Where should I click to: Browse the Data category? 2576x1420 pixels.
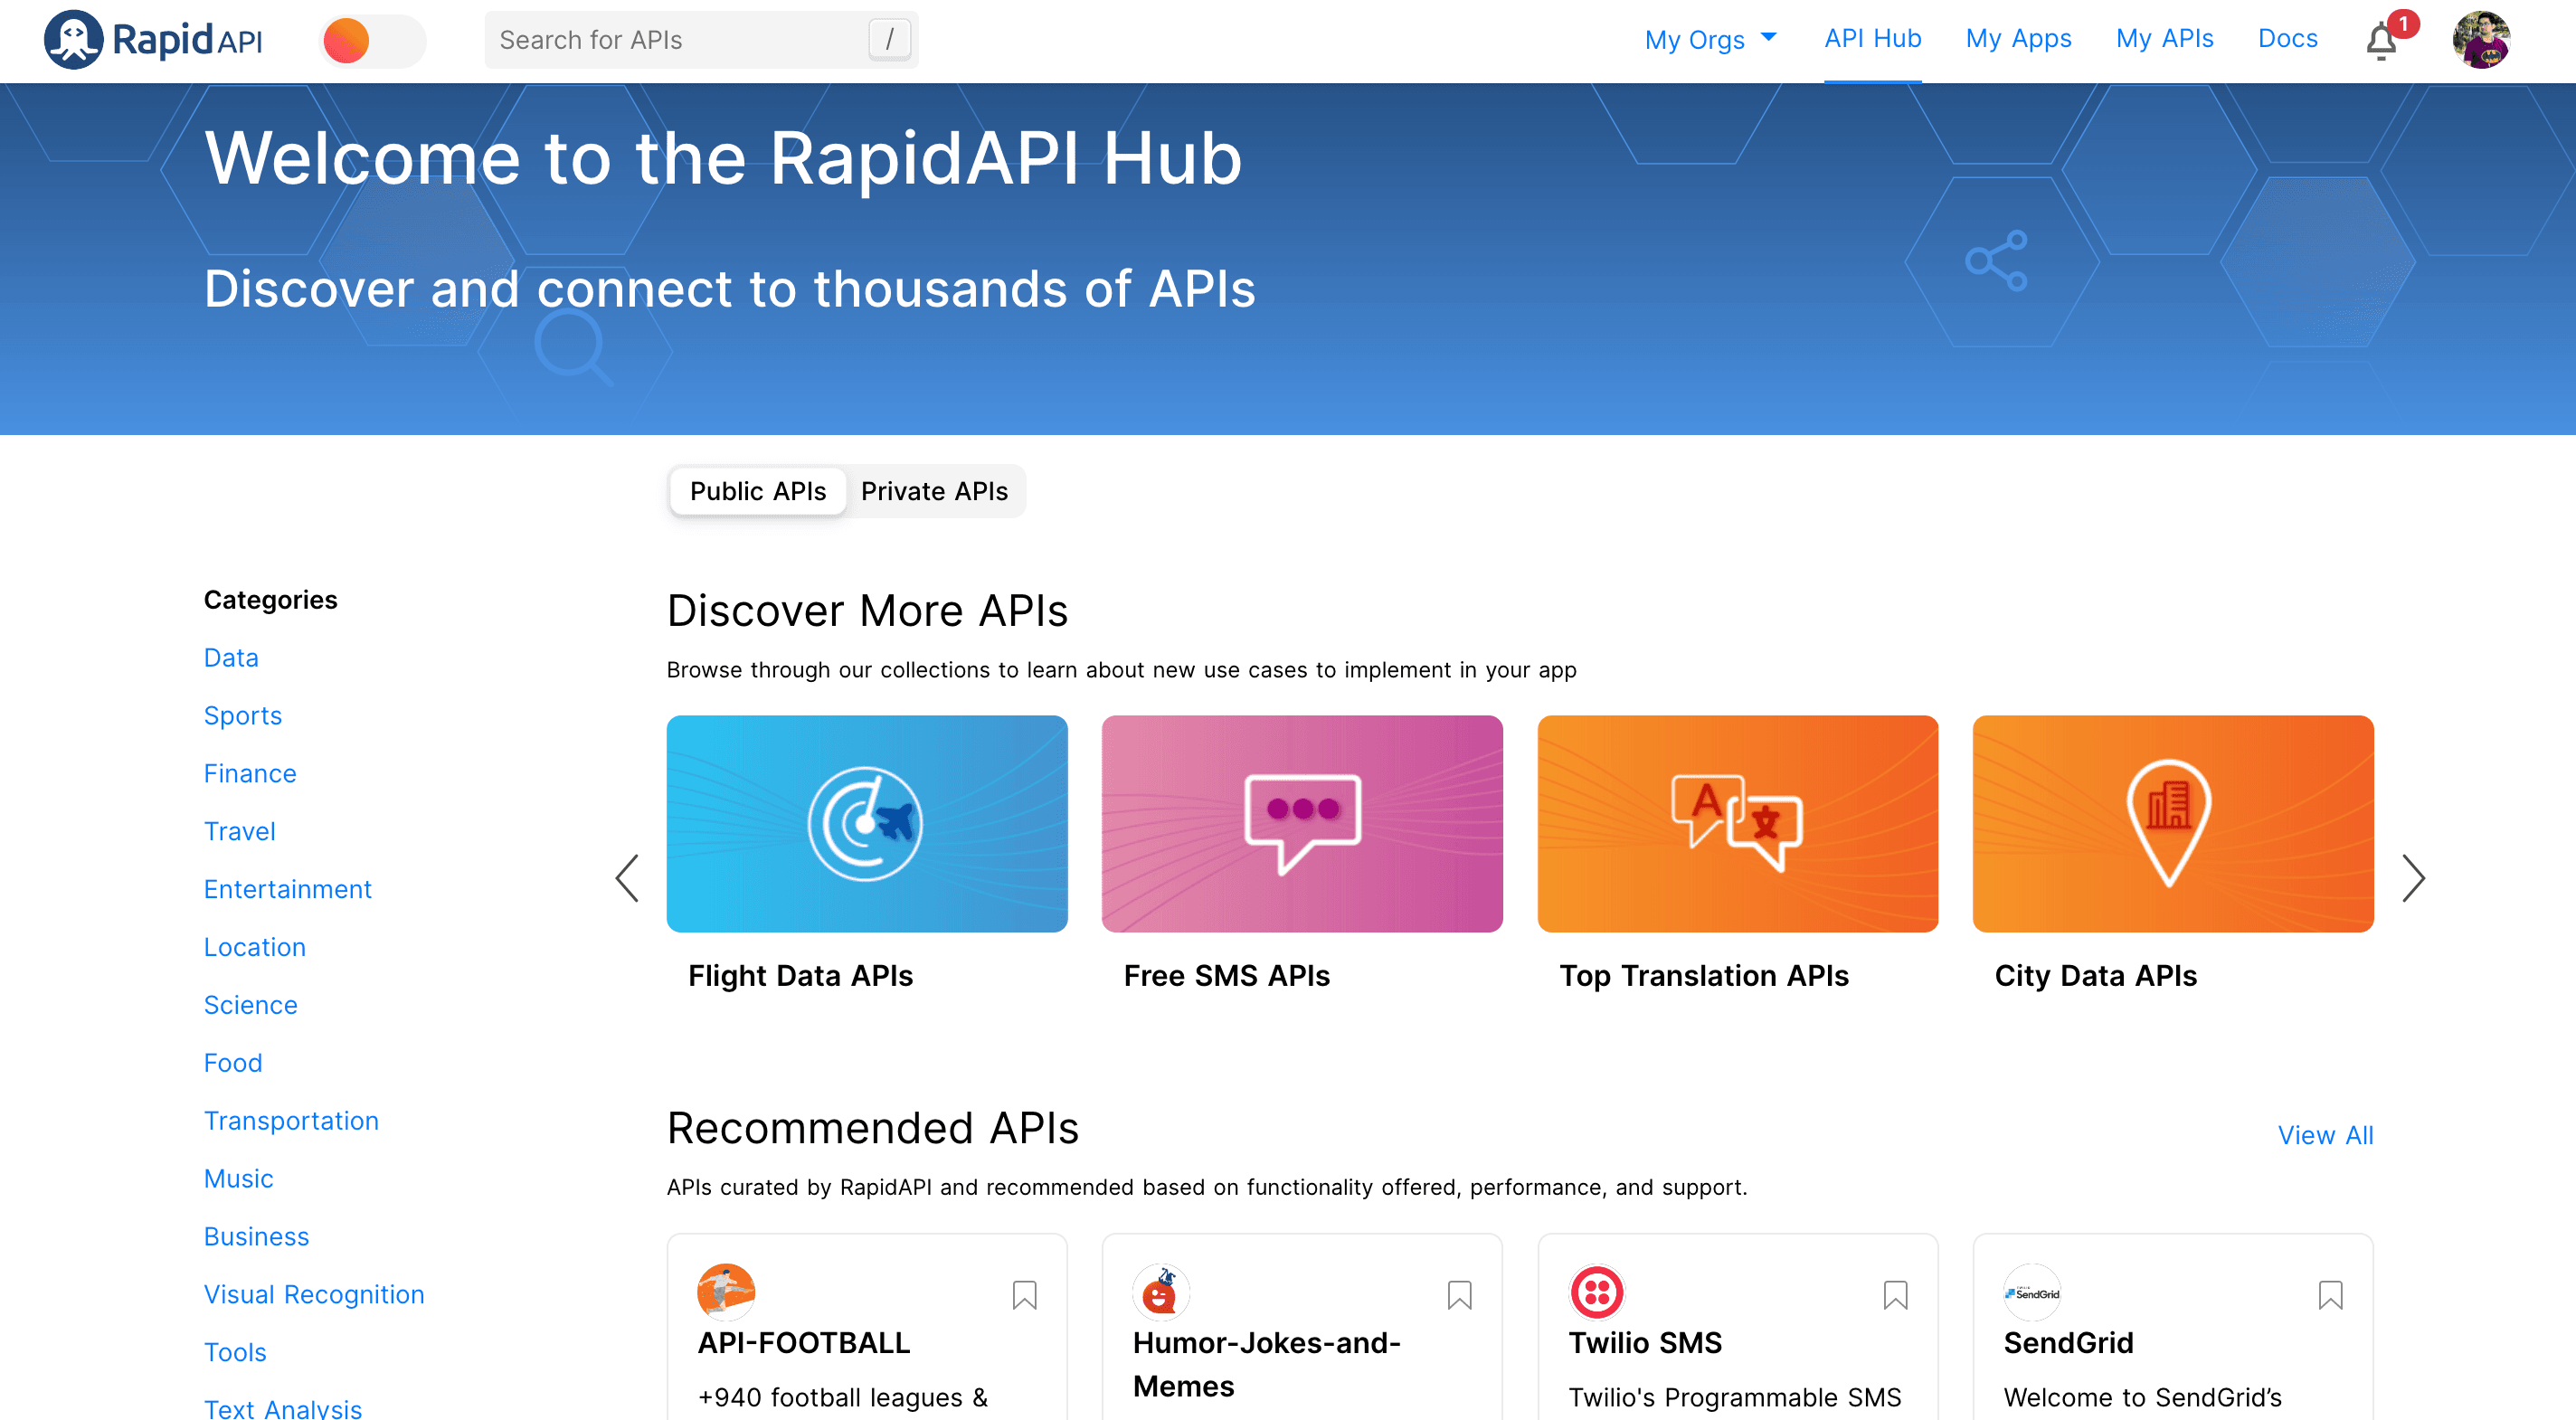(x=231, y=657)
